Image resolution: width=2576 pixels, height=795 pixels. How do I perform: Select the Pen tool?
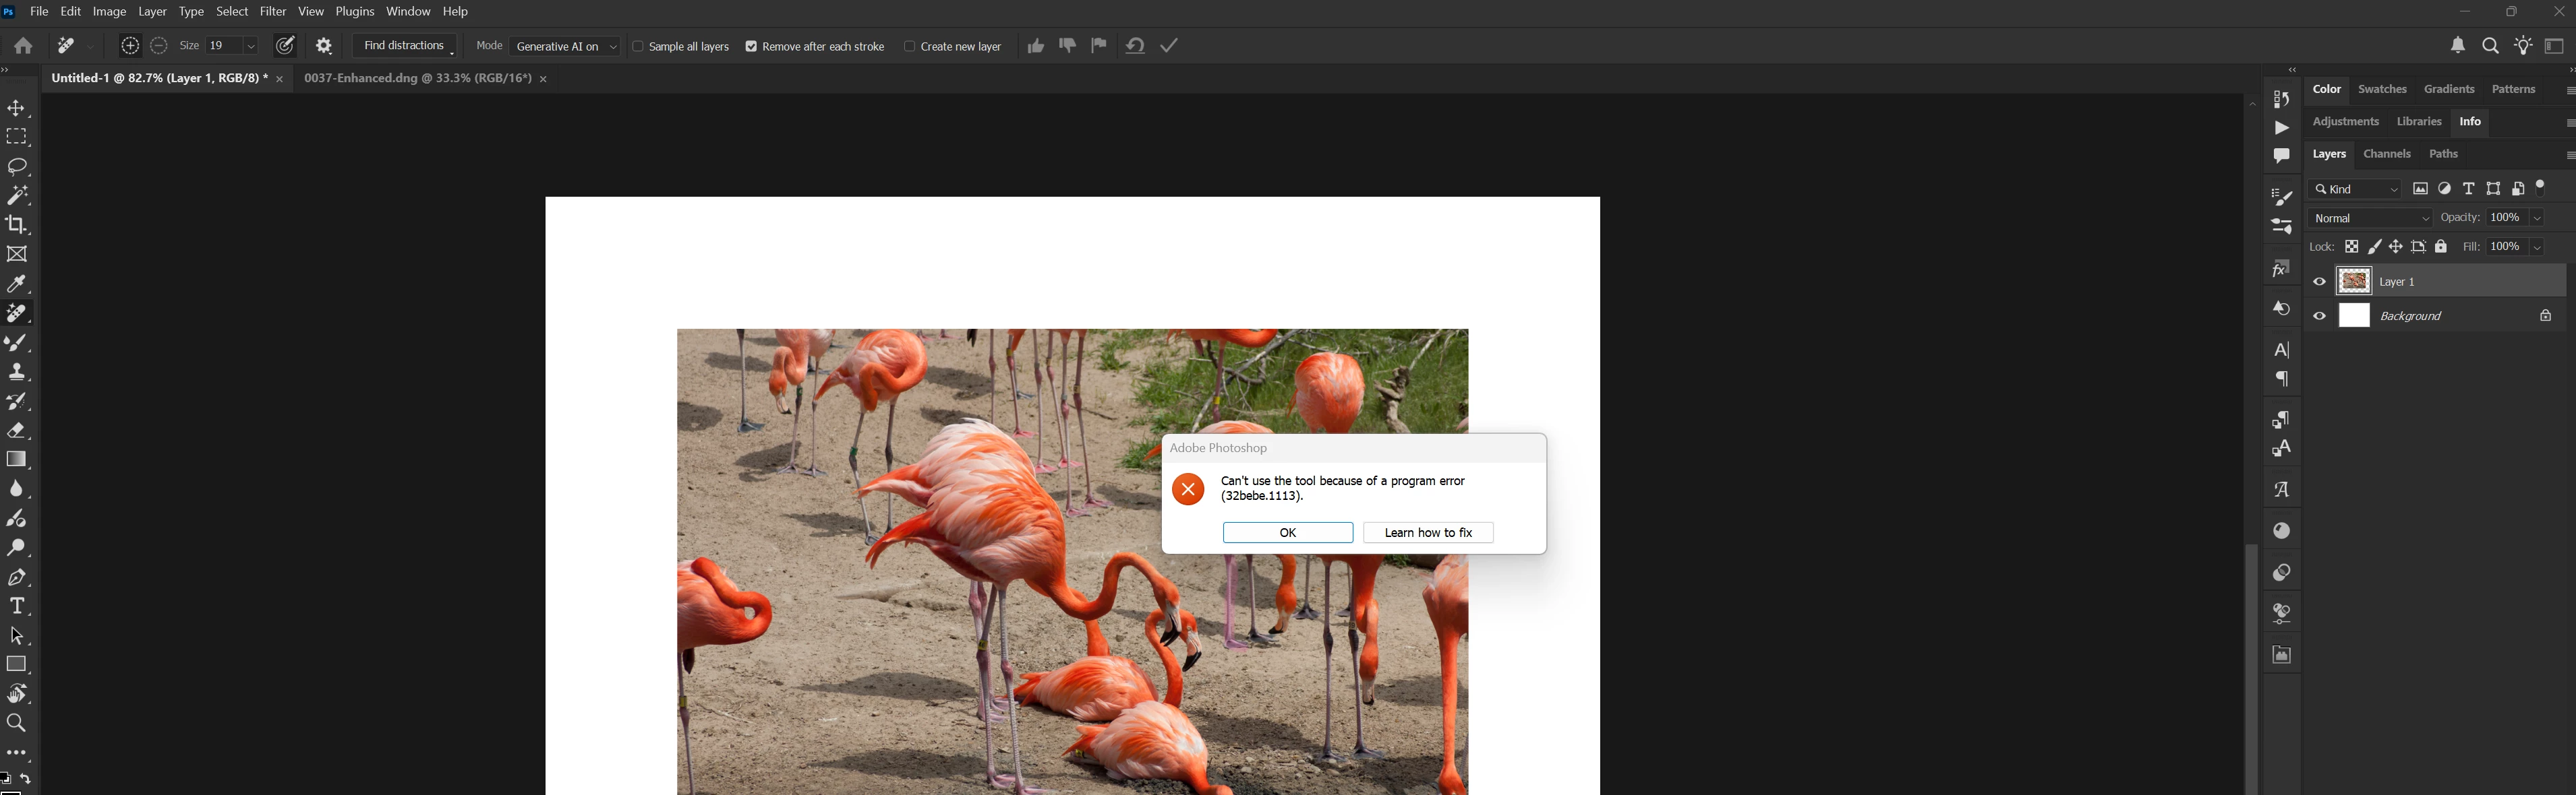tap(17, 577)
